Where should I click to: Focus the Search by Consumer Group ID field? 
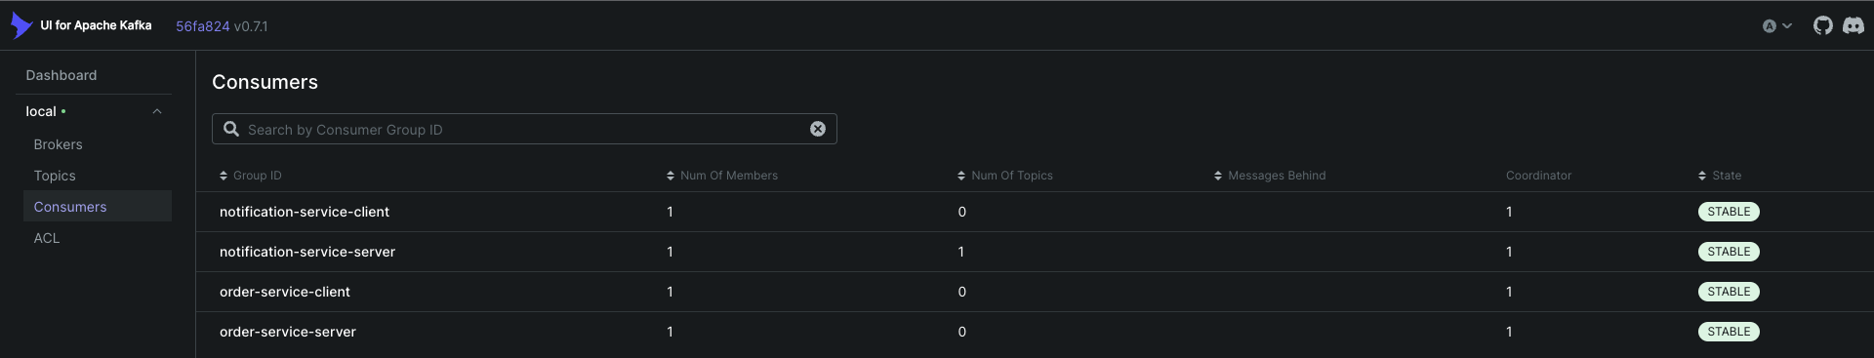(x=525, y=129)
